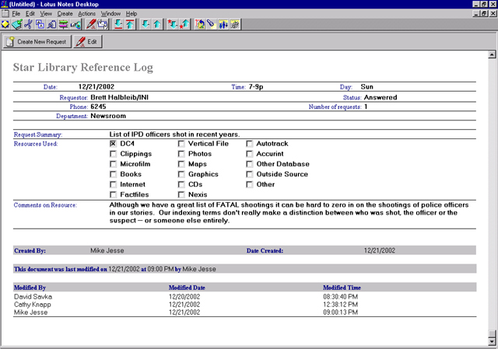Open the Edit menu in the menu bar
Viewport: 498px width, 349px height.
point(30,14)
